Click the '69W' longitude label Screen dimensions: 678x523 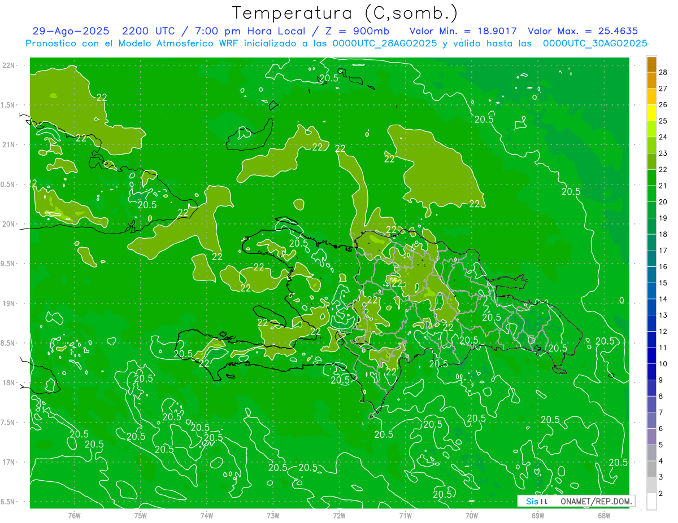538,515
